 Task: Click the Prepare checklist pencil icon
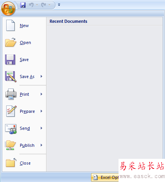(x=11, y=111)
